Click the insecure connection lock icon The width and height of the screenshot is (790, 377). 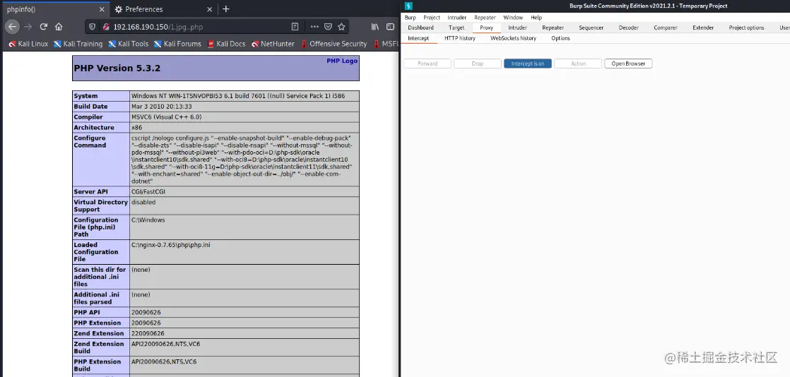click(105, 27)
